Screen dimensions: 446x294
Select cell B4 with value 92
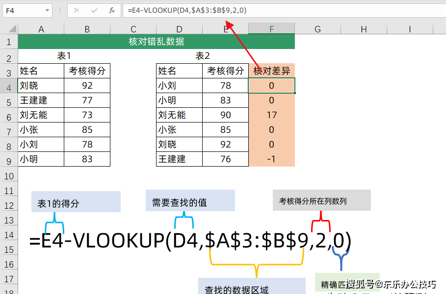(87, 85)
